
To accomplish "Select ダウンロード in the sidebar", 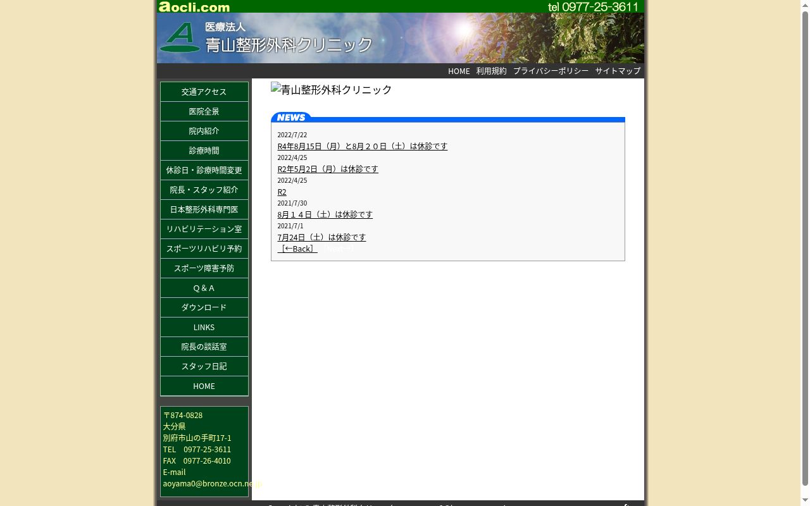I will point(204,307).
